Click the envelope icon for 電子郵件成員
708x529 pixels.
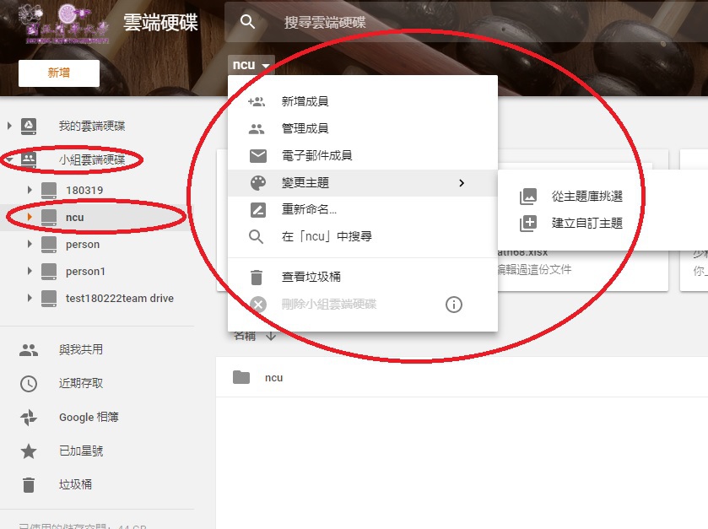pyautogui.click(x=258, y=156)
